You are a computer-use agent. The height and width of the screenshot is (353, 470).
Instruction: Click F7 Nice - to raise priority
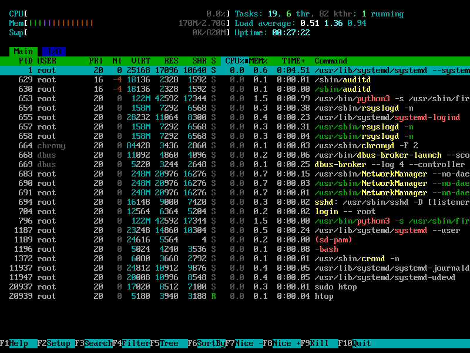[244, 344]
